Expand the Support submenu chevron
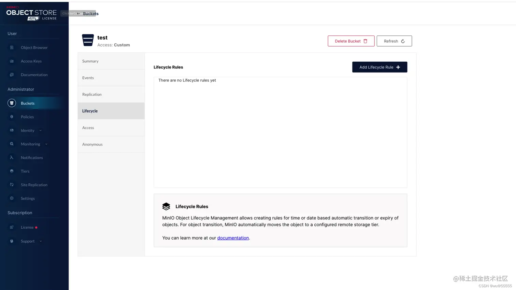 (x=41, y=241)
